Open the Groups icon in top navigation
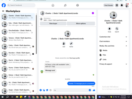The width and height of the screenshot is (132, 99). click(78, 5)
